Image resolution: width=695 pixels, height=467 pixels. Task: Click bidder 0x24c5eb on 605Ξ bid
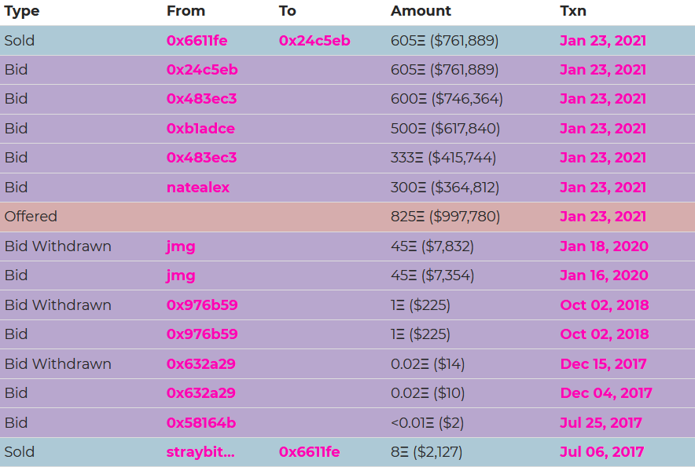202,70
